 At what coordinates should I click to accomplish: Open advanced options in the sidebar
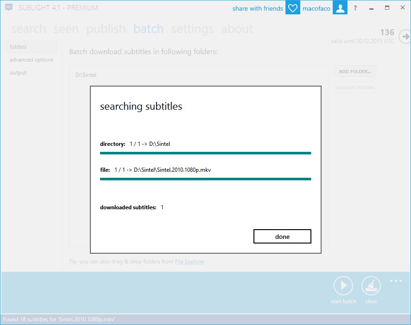pos(32,60)
